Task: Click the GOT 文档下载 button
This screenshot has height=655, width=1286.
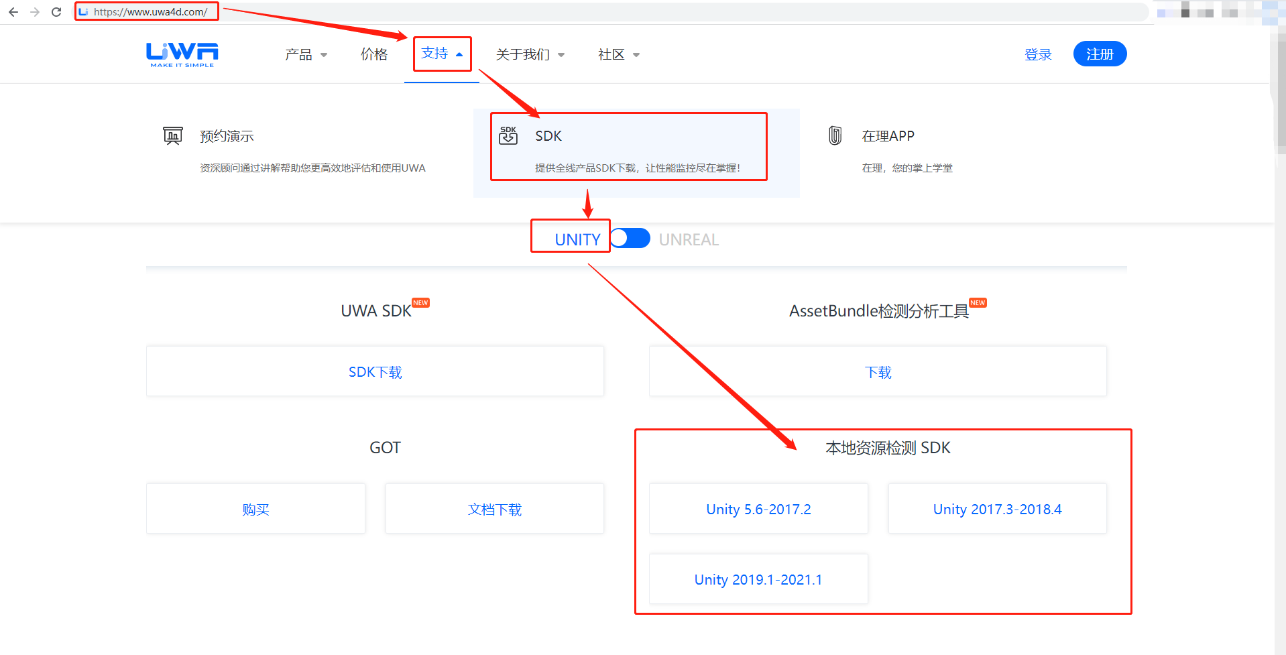Action: pyautogui.click(x=494, y=509)
